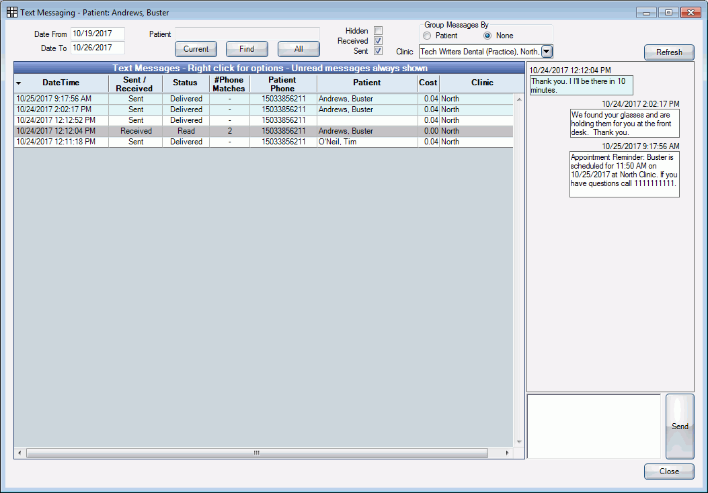708x493 pixels.
Task: Click the Read status cell
Action: (x=186, y=131)
